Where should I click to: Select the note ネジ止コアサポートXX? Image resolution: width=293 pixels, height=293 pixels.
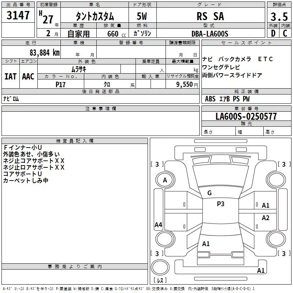point(34,161)
